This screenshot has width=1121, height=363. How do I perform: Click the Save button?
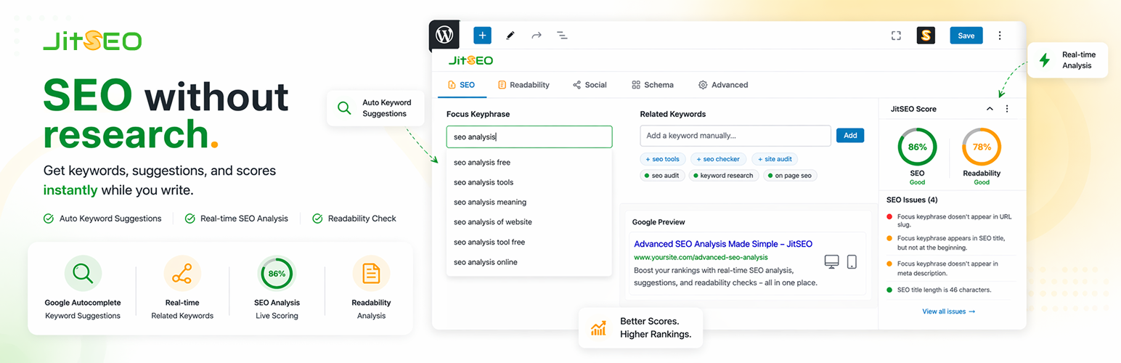click(x=966, y=36)
